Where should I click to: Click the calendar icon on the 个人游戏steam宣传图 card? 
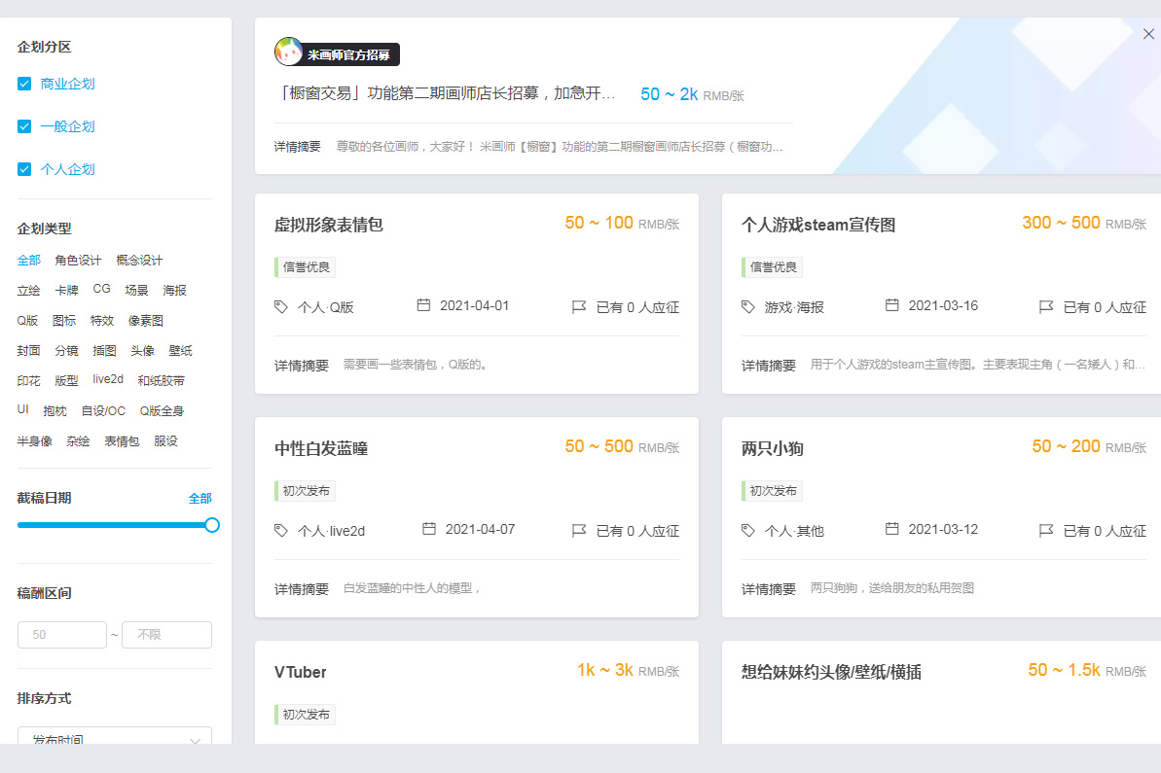coord(890,304)
